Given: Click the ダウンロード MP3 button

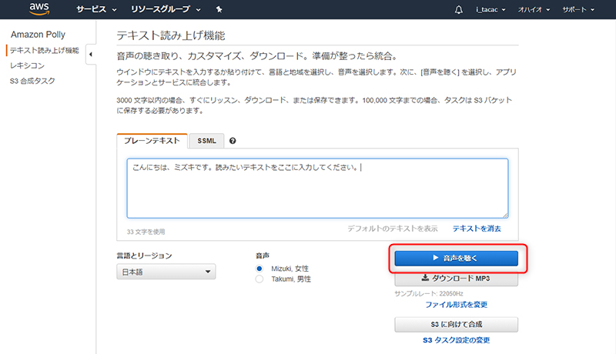Looking at the screenshot, I should [x=456, y=279].
